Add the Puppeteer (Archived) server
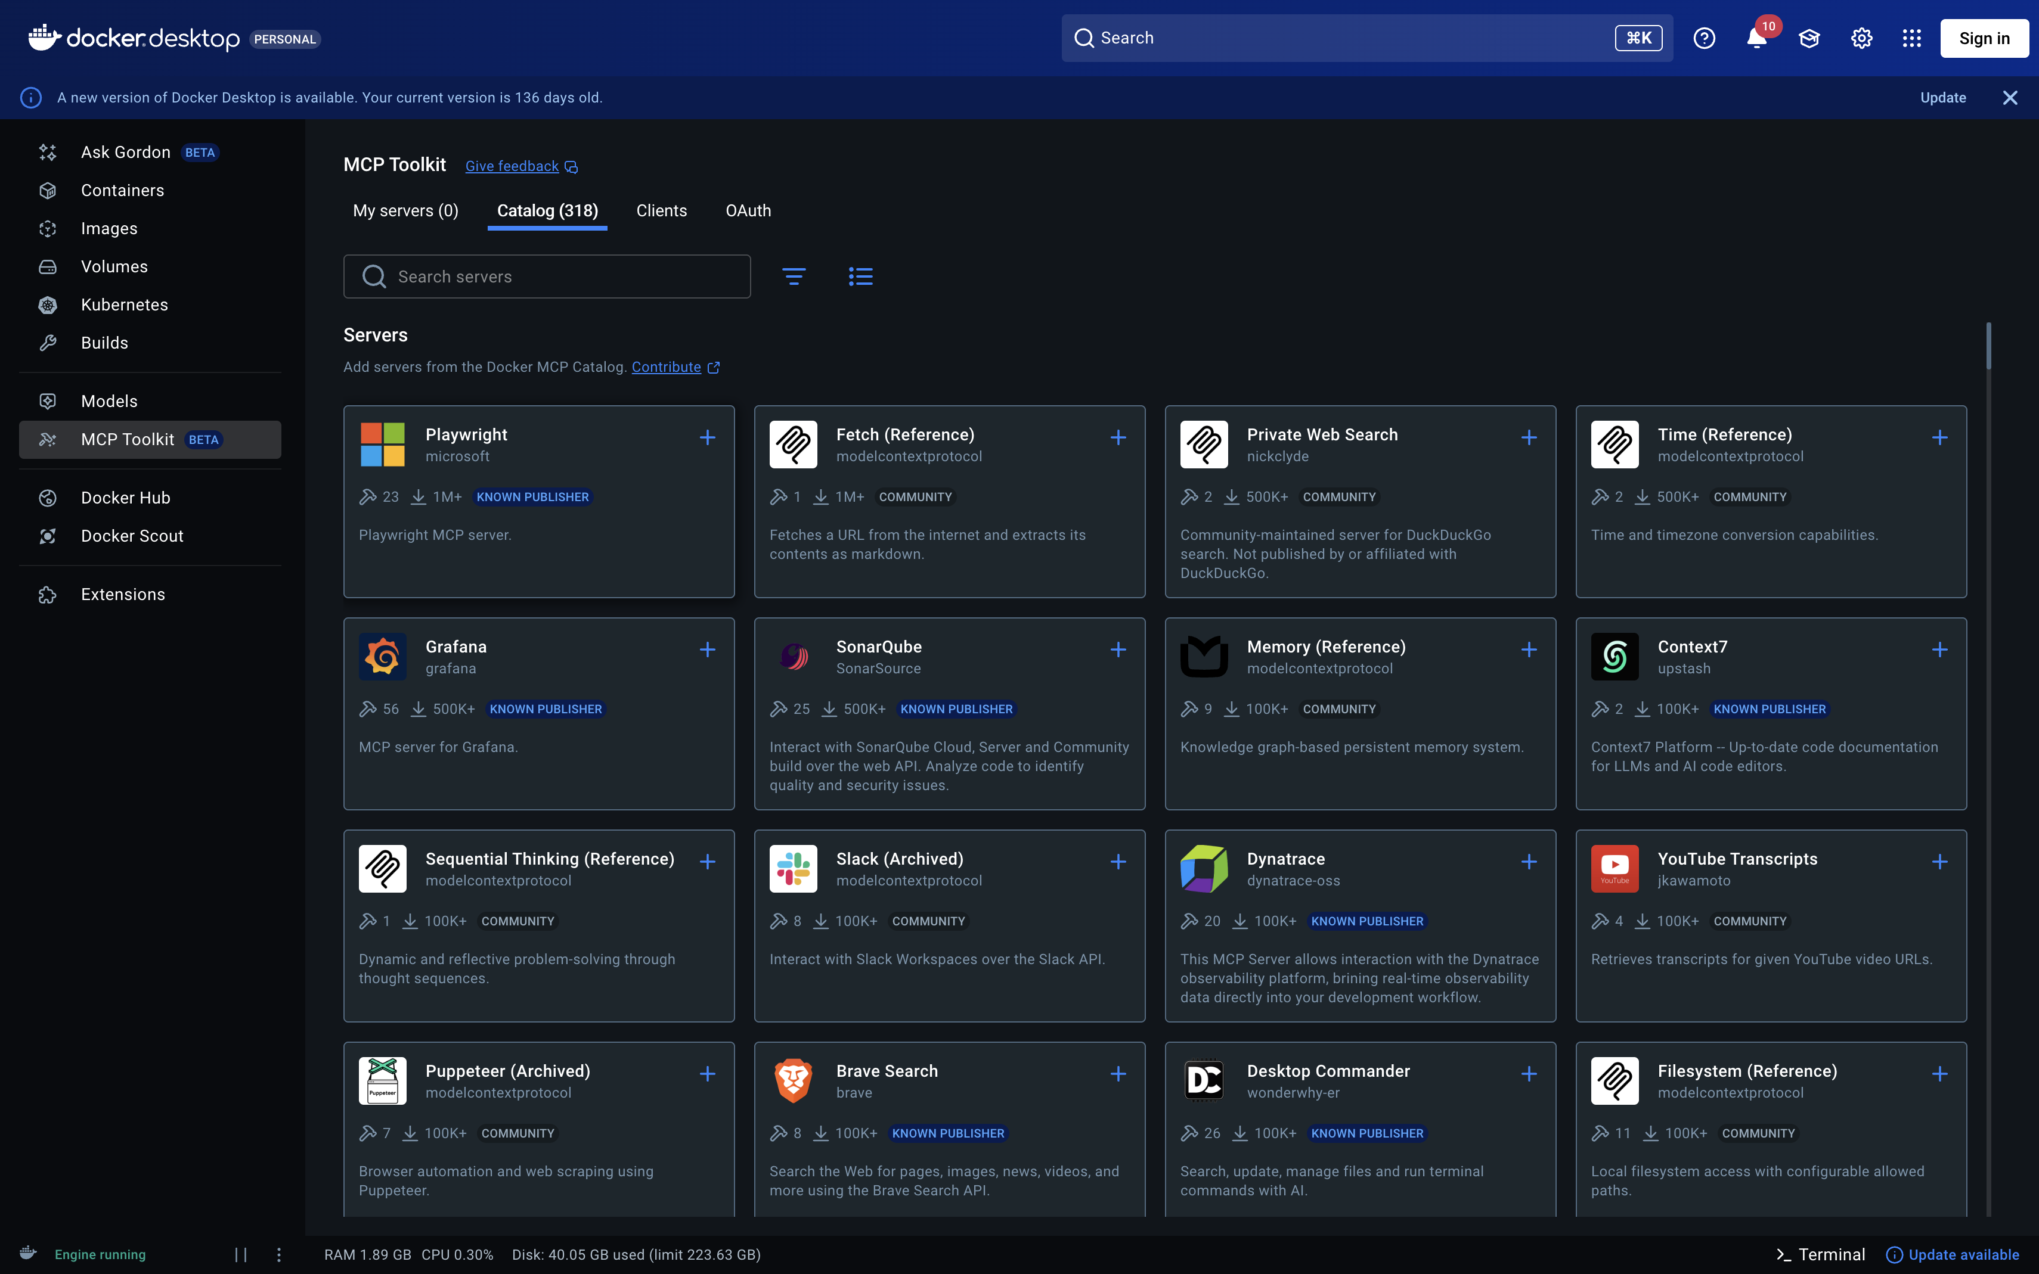The width and height of the screenshot is (2039, 1274). click(707, 1074)
